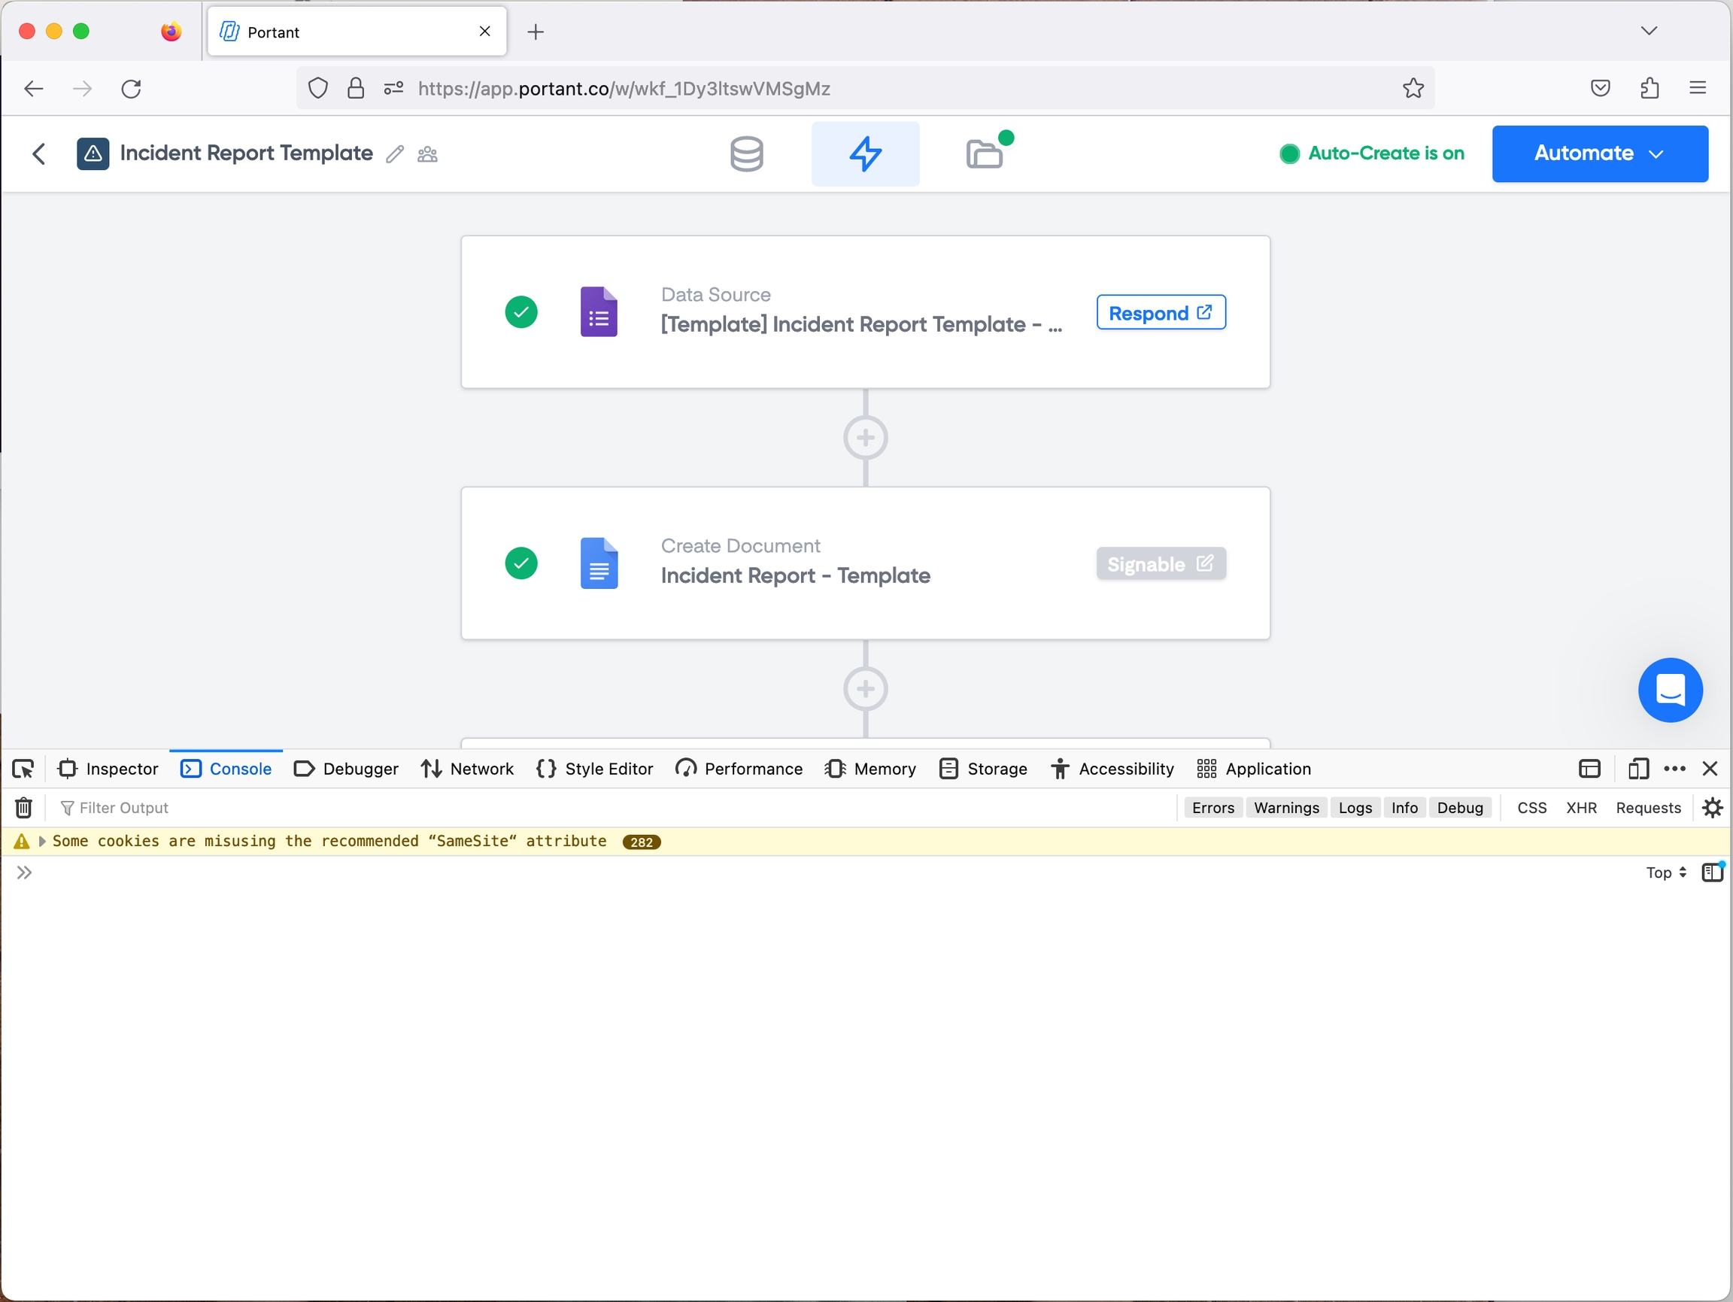Click the trash icon to clear console
The width and height of the screenshot is (1733, 1302).
[24, 808]
